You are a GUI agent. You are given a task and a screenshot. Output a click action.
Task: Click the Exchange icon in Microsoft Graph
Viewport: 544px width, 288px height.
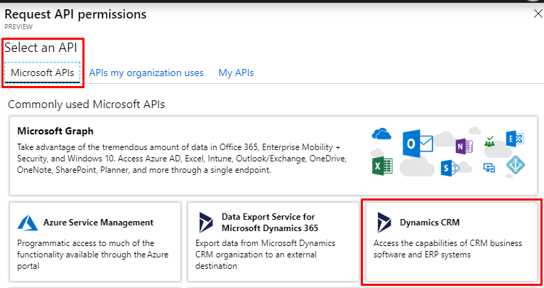click(x=514, y=139)
